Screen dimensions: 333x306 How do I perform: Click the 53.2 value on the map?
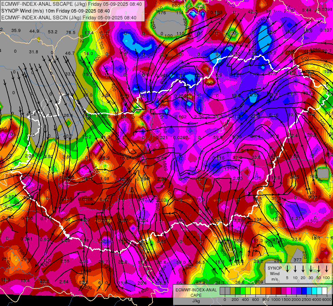(x=52, y=32)
